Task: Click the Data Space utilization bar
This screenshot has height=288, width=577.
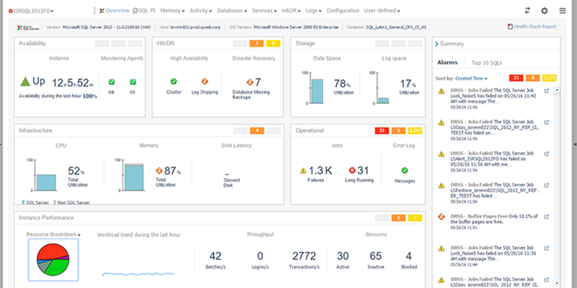Action: pyautogui.click(x=317, y=91)
